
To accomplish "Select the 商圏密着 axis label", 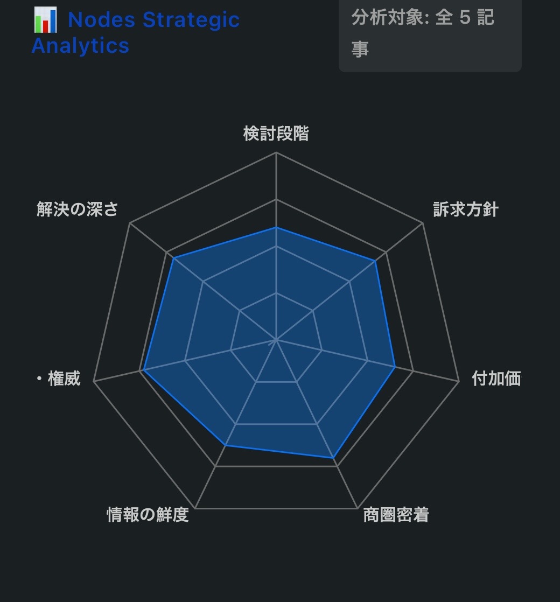I will click(396, 515).
